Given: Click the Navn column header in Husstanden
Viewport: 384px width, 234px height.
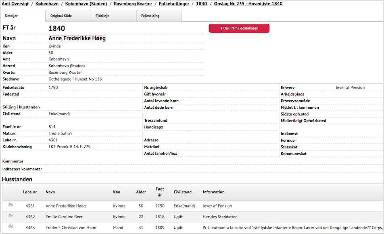Looking at the screenshot, I should pos(50,192).
